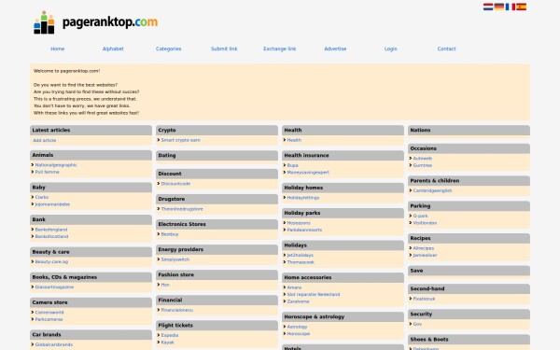
Task: Visit the Horoscope link
Action: [x=299, y=333]
